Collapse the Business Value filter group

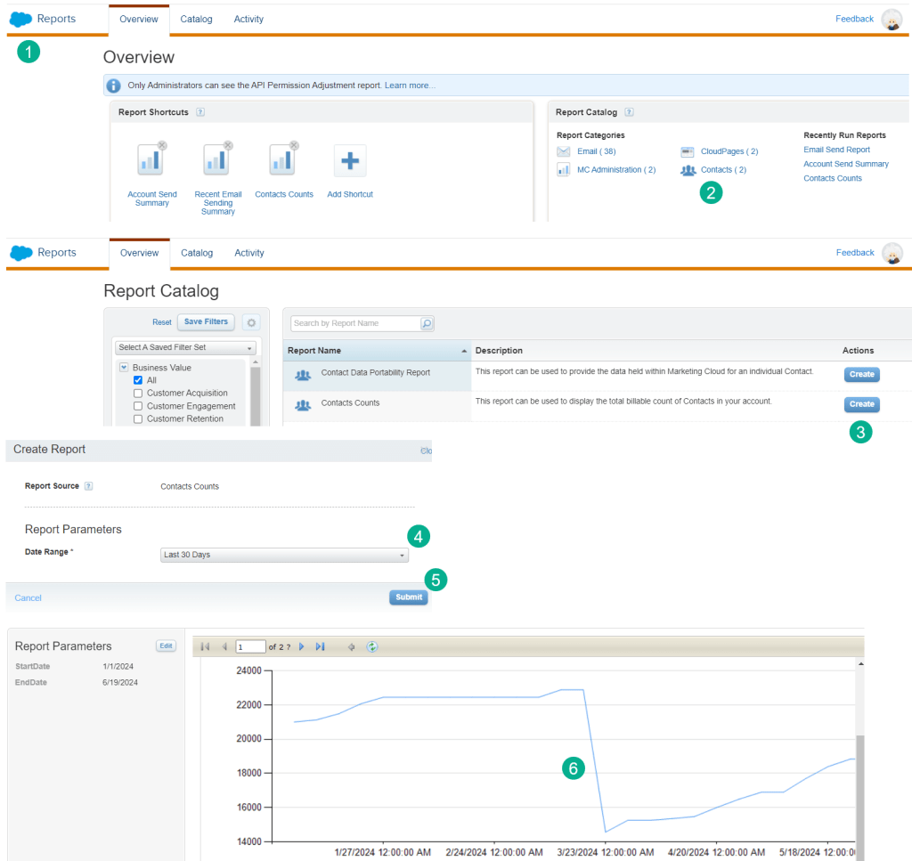pos(124,368)
